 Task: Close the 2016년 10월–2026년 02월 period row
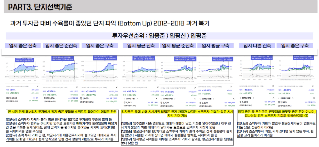click(x=313, y=86)
